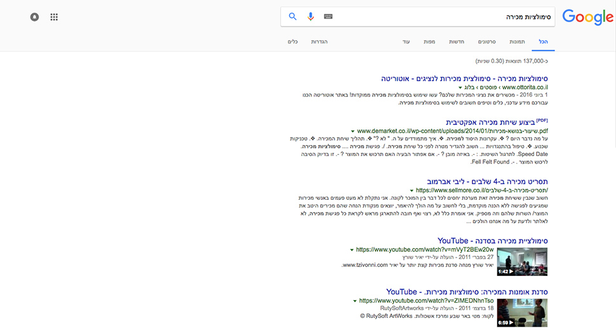Switch to סרטונים (Videos) tab

click(x=486, y=42)
